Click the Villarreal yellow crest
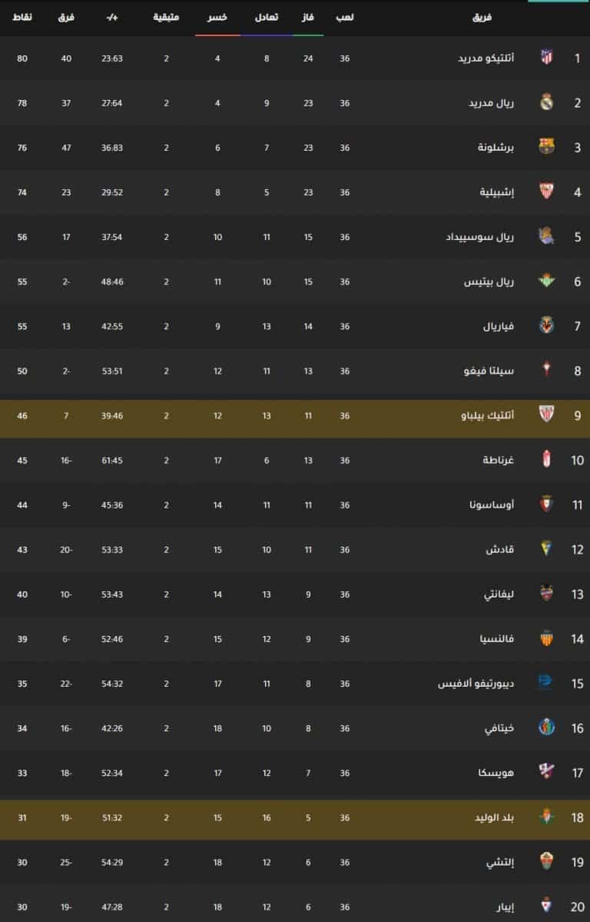This screenshot has height=922, width=590. point(546,326)
